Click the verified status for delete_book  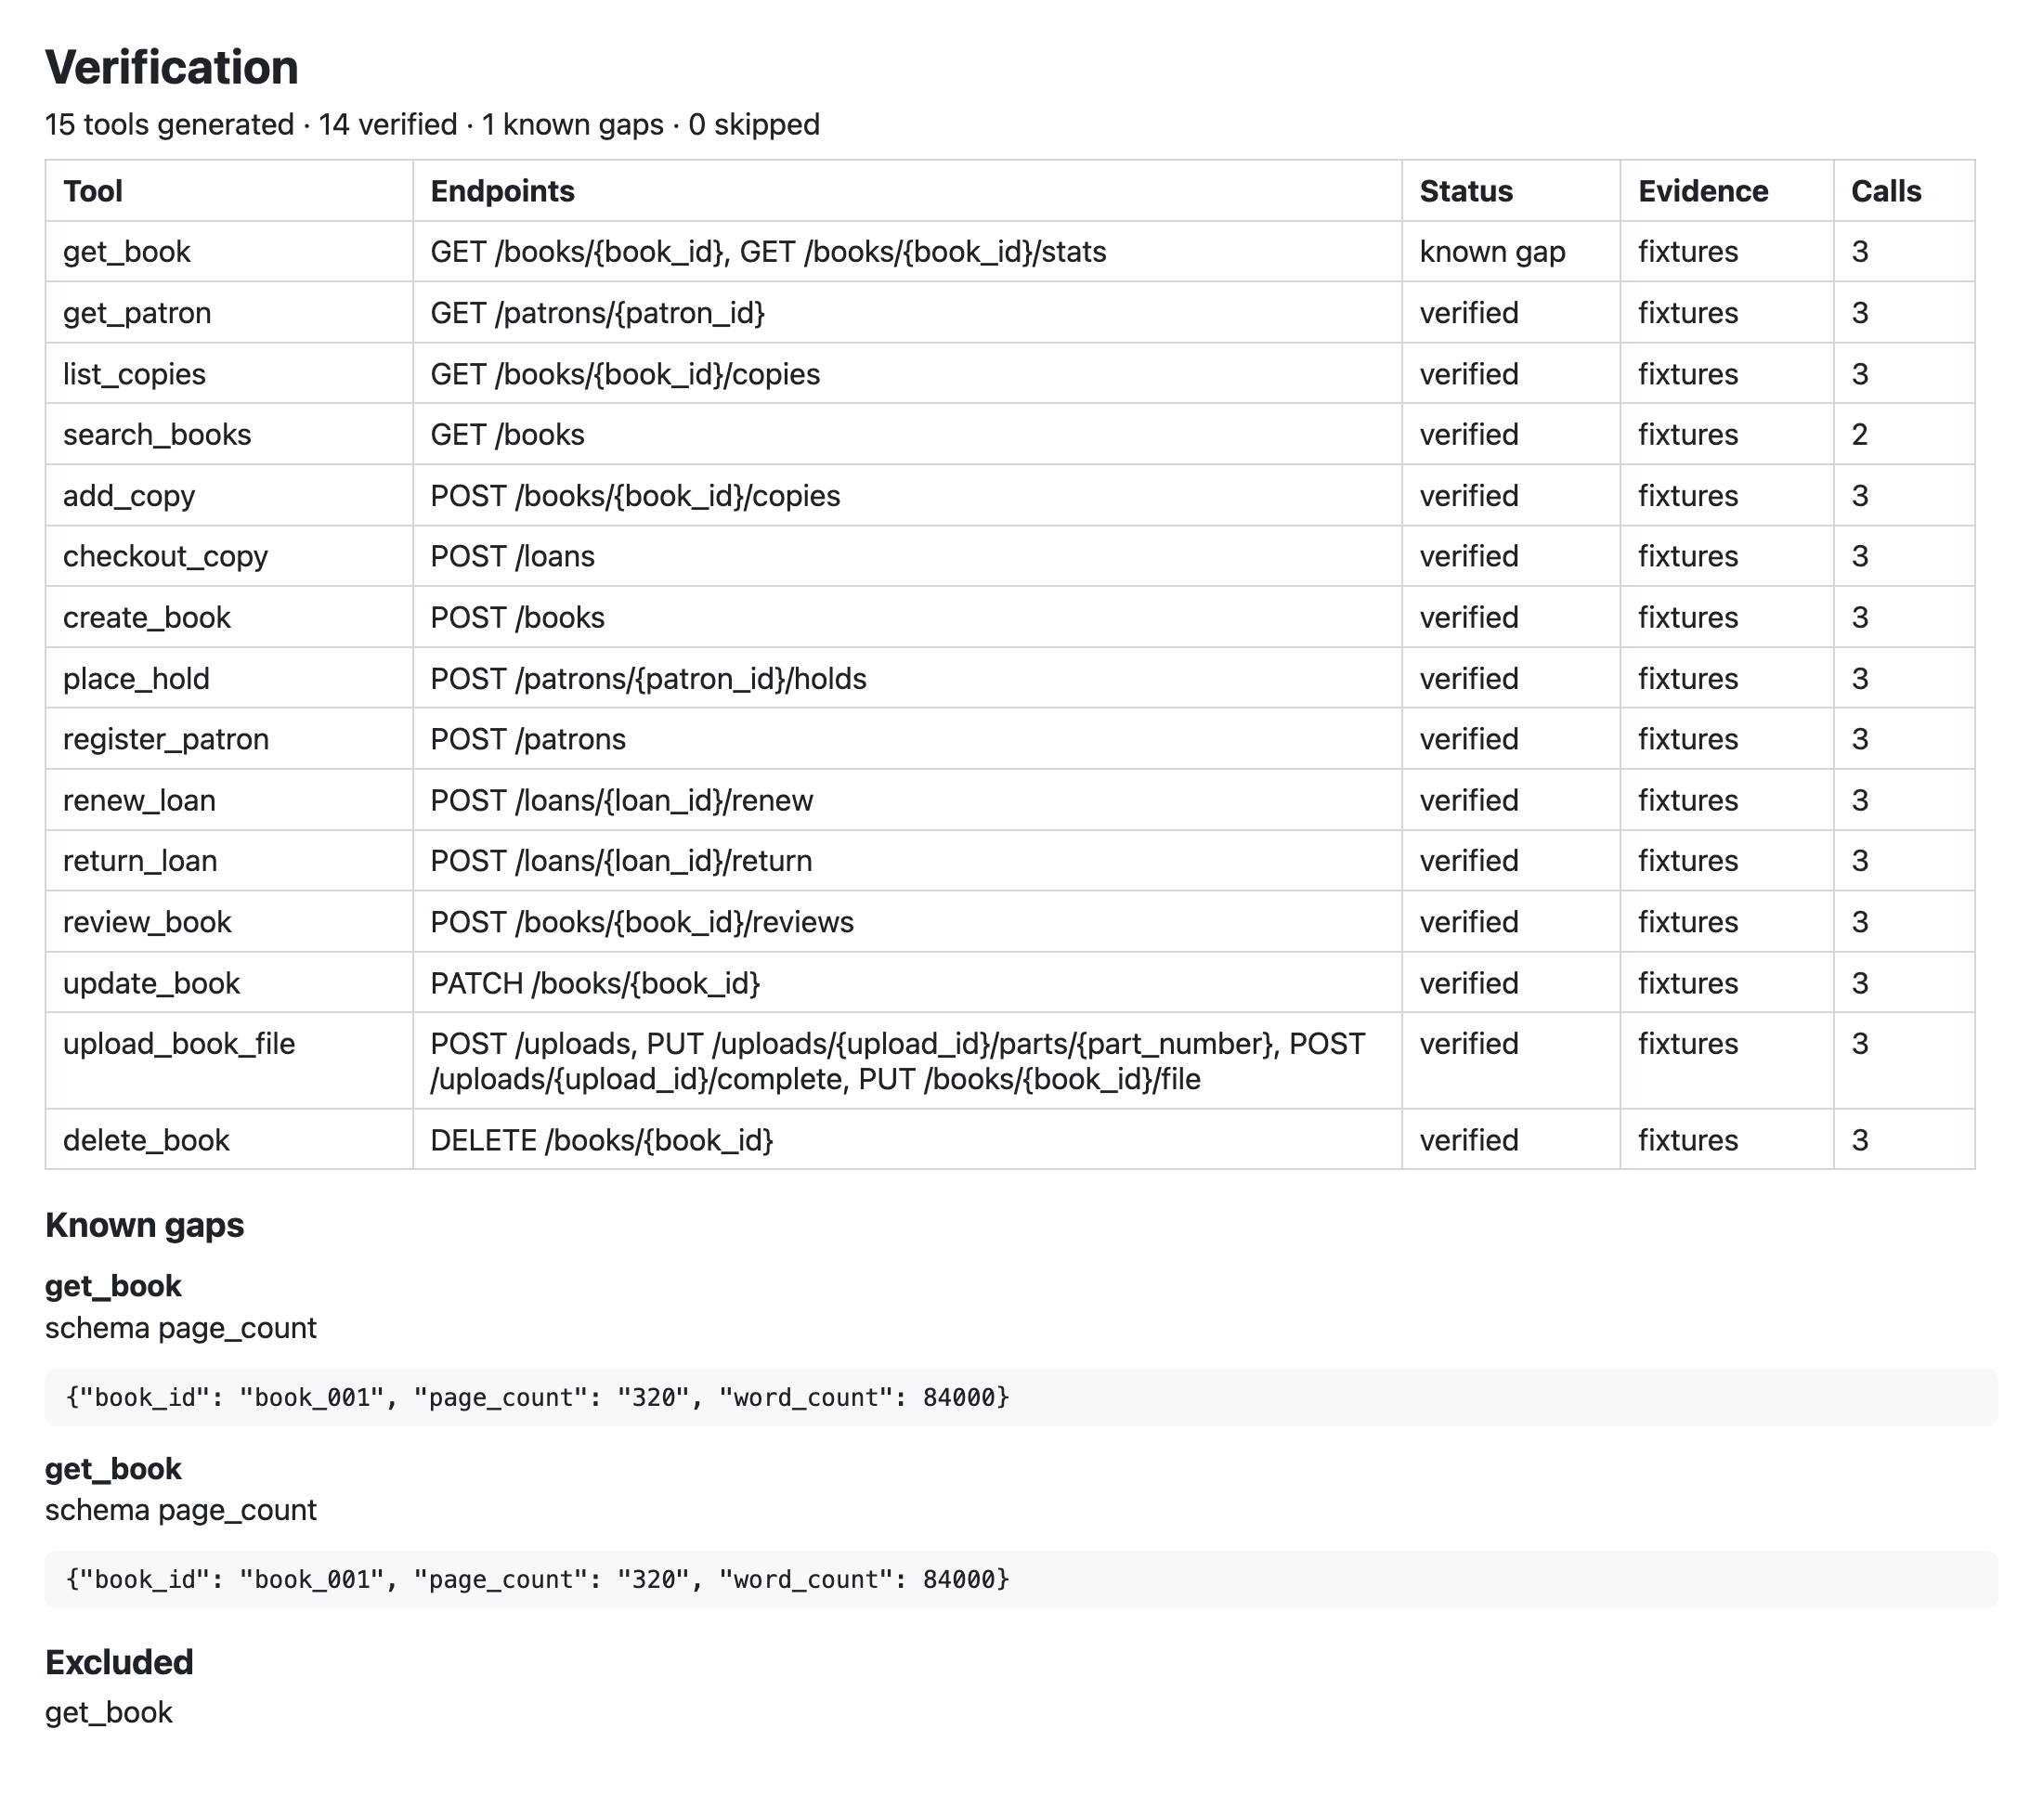(1511, 1140)
